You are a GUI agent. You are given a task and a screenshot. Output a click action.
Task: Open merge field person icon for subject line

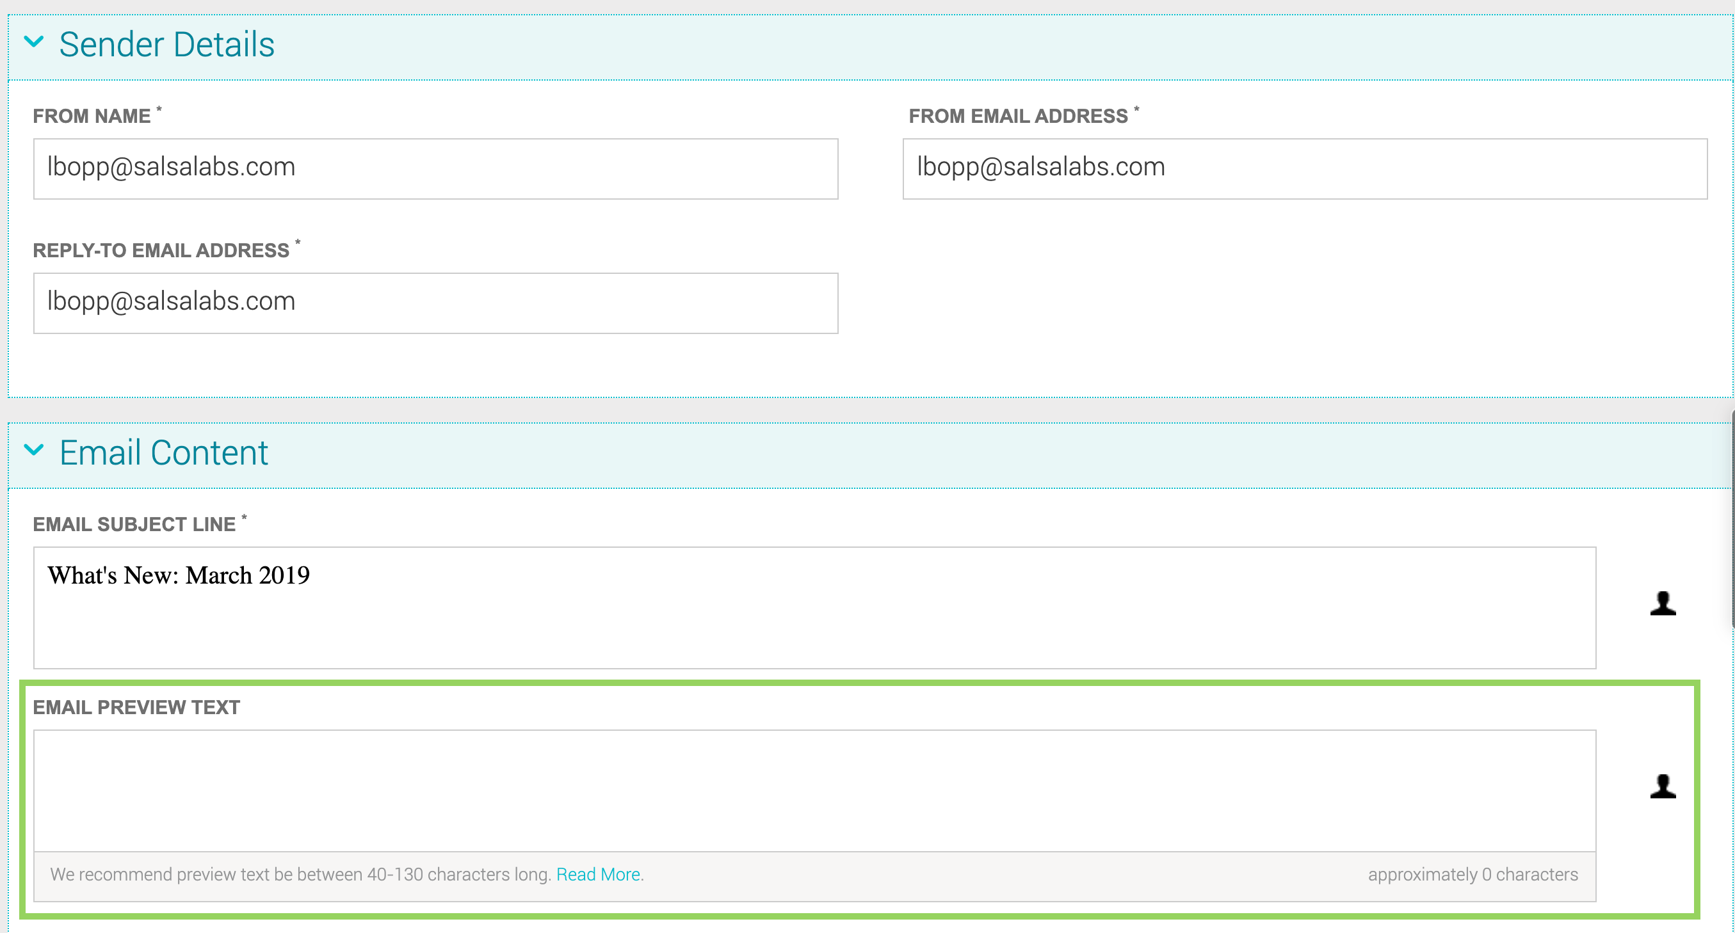[1662, 603]
